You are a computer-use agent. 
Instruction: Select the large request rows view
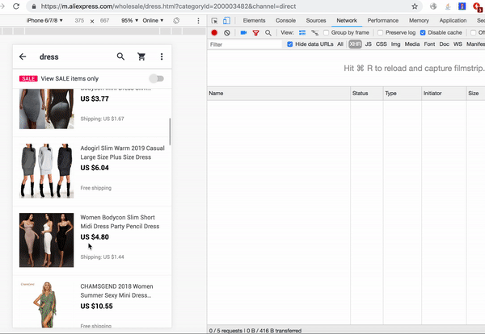click(302, 33)
